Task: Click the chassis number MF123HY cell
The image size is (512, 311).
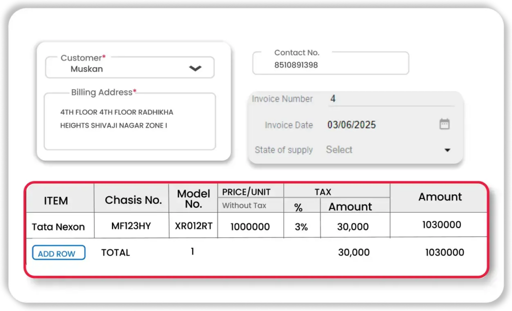Action: click(131, 226)
